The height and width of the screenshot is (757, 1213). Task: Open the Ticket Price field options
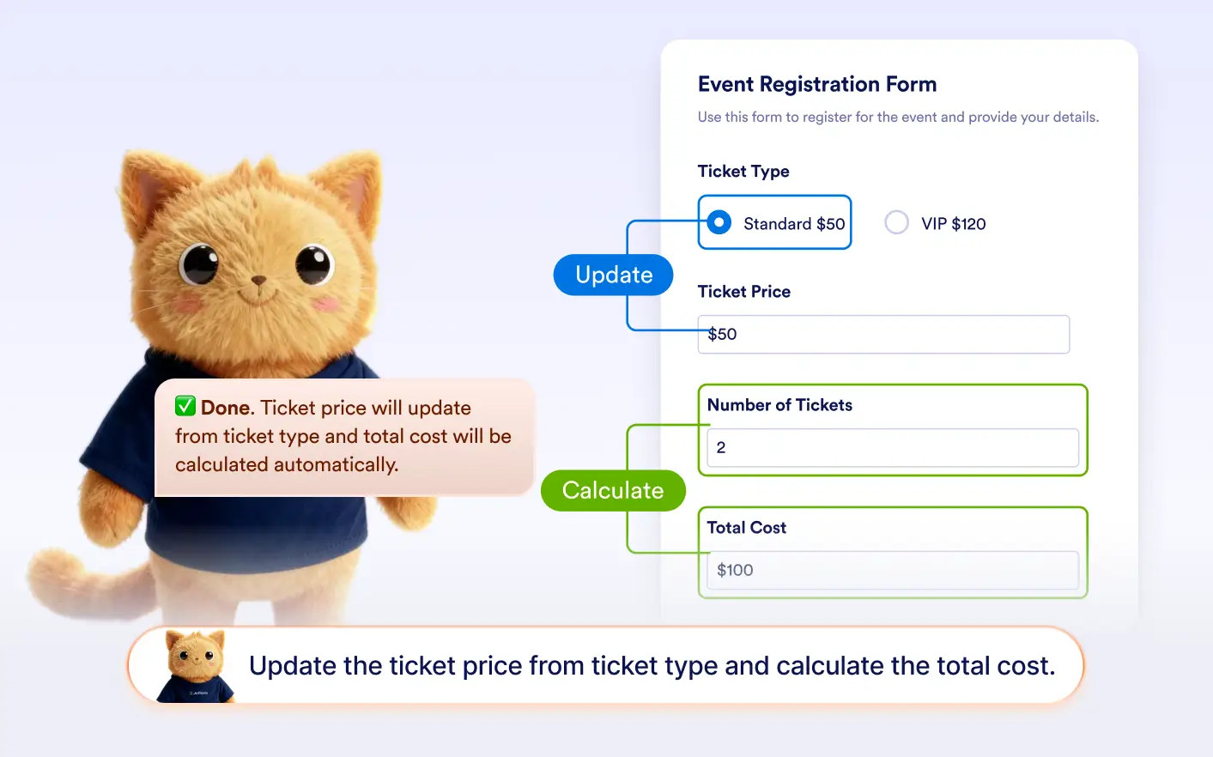tap(883, 334)
